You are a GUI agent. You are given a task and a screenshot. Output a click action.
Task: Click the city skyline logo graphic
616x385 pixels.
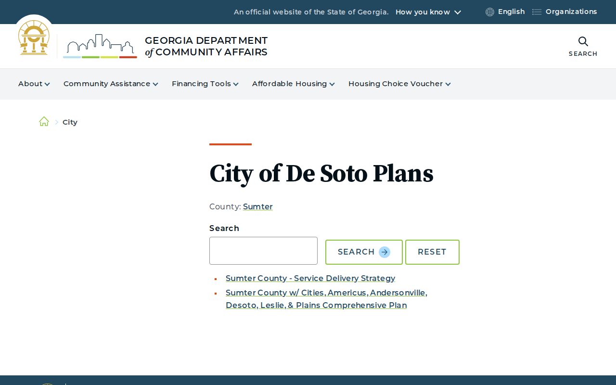[x=100, y=46]
